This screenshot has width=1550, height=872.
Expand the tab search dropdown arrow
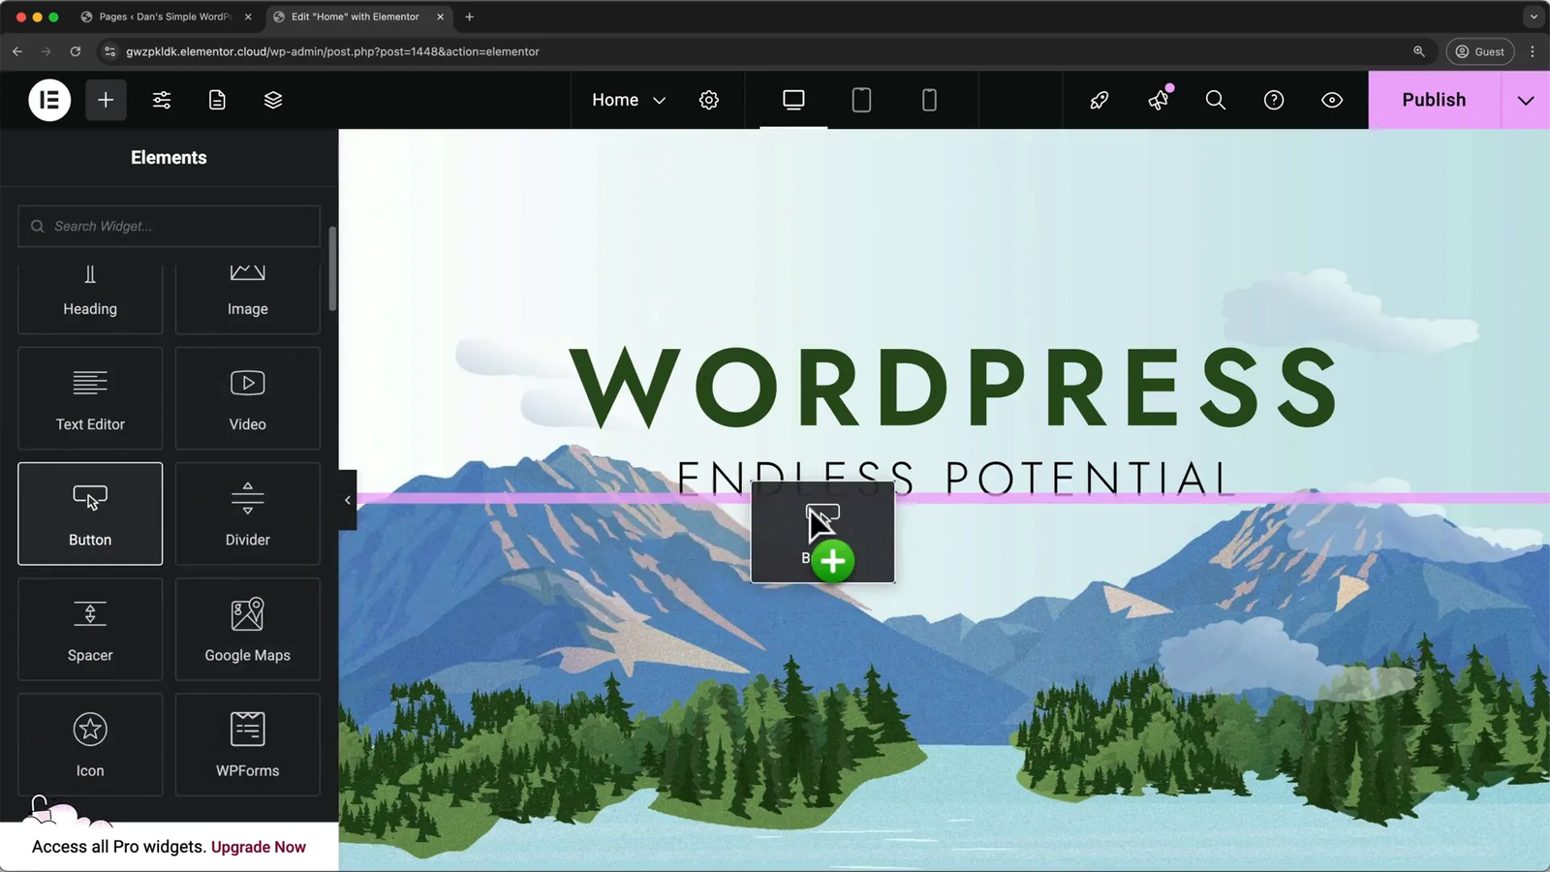[x=1534, y=16]
